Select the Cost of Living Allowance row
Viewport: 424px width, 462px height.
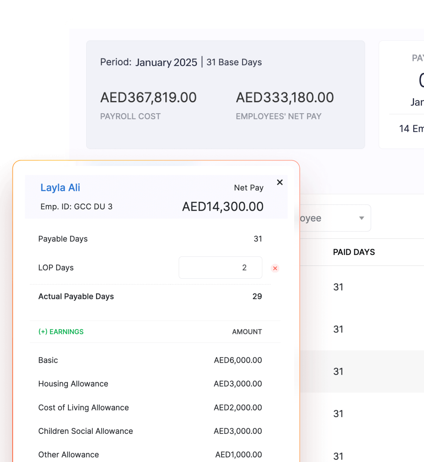click(x=84, y=407)
